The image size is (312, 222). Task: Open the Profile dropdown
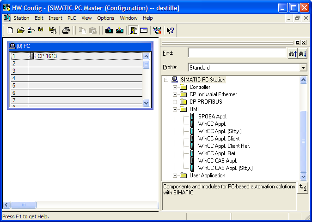[x=303, y=68]
